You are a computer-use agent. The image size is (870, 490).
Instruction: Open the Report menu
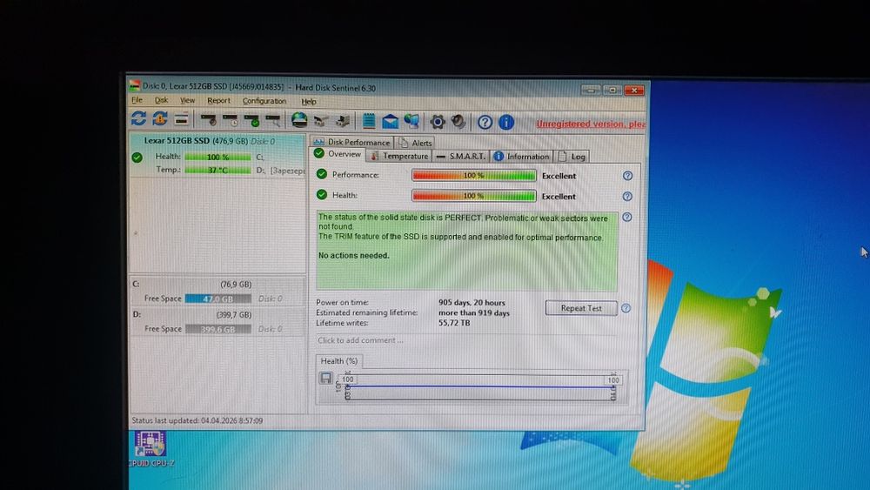click(x=218, y=101)
